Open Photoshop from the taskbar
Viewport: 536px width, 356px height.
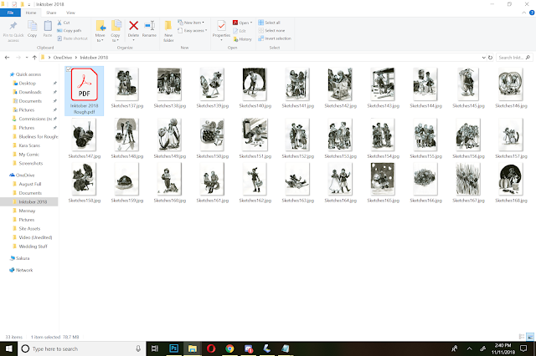coord(173,348)
